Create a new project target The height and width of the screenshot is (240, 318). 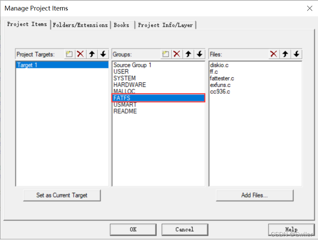tap(69, 54)
